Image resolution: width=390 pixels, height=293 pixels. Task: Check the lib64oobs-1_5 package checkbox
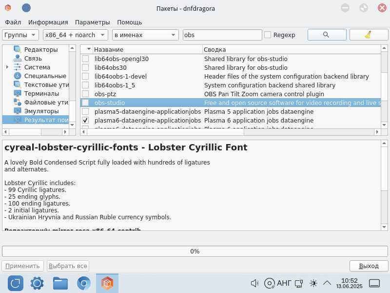(85, 85)
